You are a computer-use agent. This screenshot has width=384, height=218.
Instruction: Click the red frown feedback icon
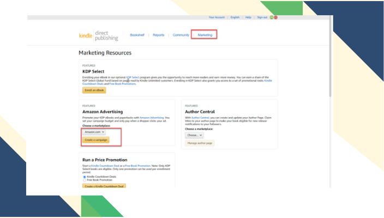click(x=276, y=17)
